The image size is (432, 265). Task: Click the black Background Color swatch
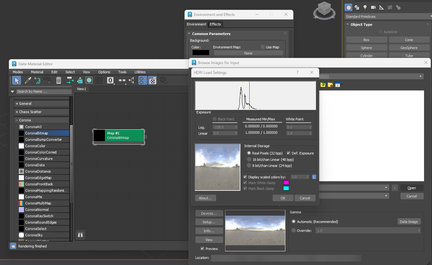click(x=200, y=53)
